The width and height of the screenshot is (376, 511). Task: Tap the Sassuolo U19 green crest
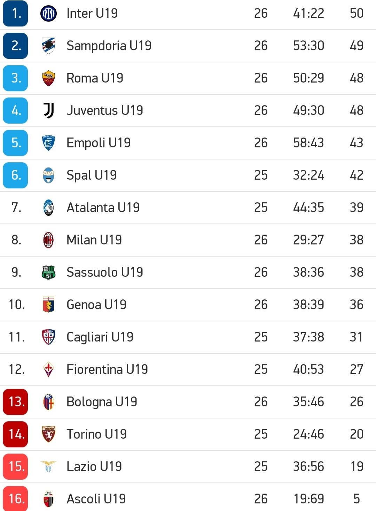[x=48, y=273]
